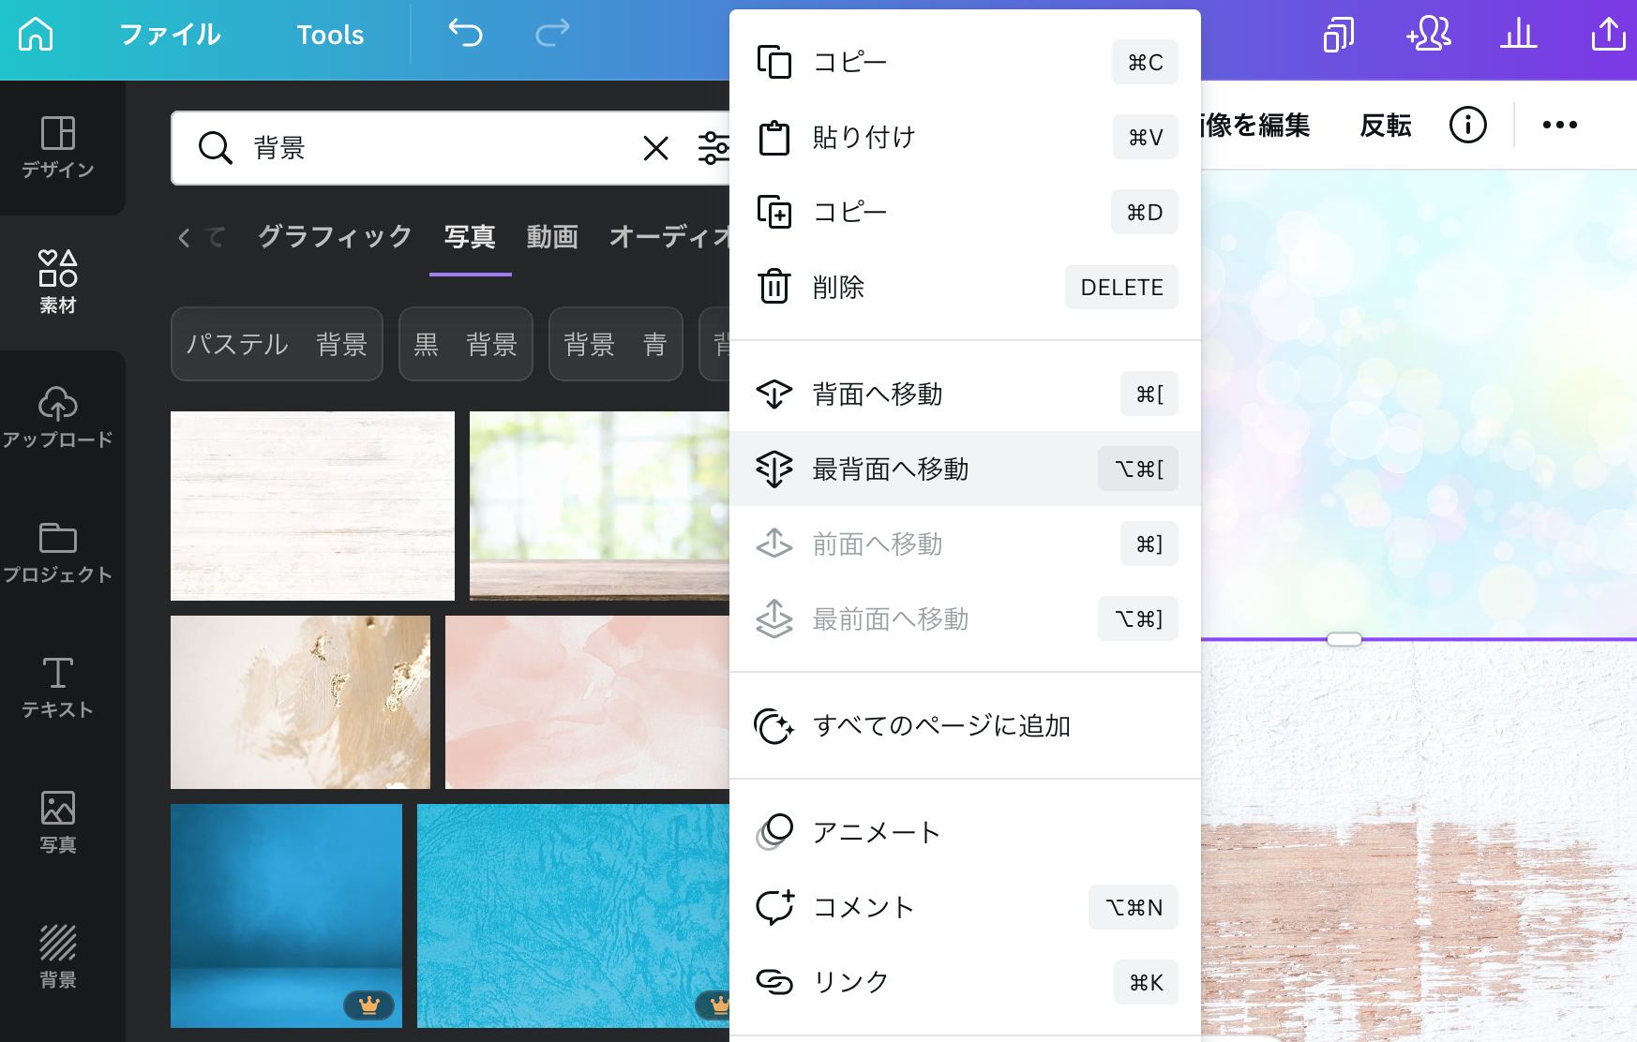Viewport: 1637px width, 1042px height.
Task: Choose the pink watercolor background photo
Action: point(587,702)
